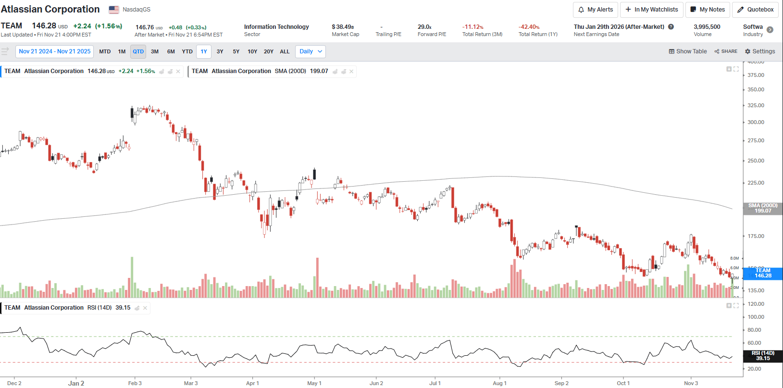Click the In My Watchlists button

click(652, 10)
